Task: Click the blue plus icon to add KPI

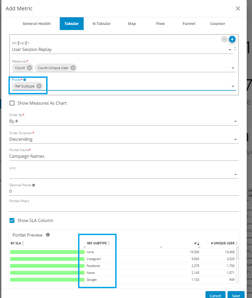Action: (x=232, y=39)
